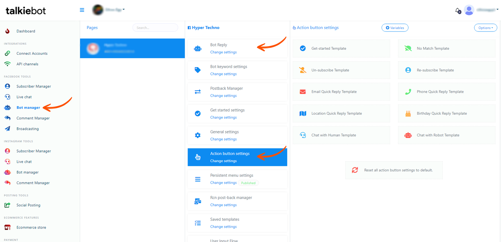This screenshot has height=242, width=501.
Task: Click the No Match Template icon
Action: pyautogui.click(x=408, y=48)
